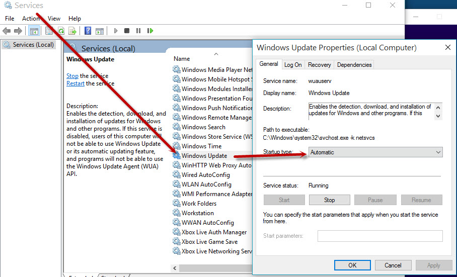This screenshot has width=457, height=277.
Task: Open Help with the question mark icon
Action: [88, 31]
